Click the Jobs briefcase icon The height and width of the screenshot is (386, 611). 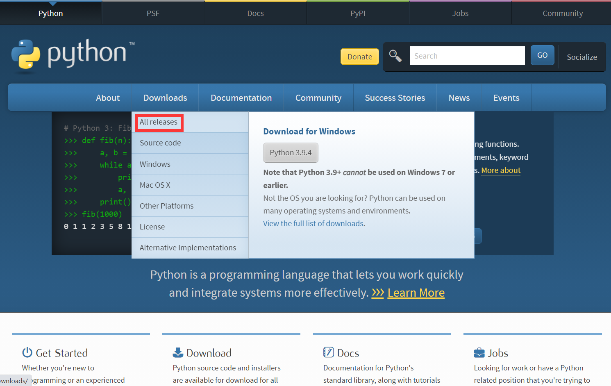coord(479,352)
